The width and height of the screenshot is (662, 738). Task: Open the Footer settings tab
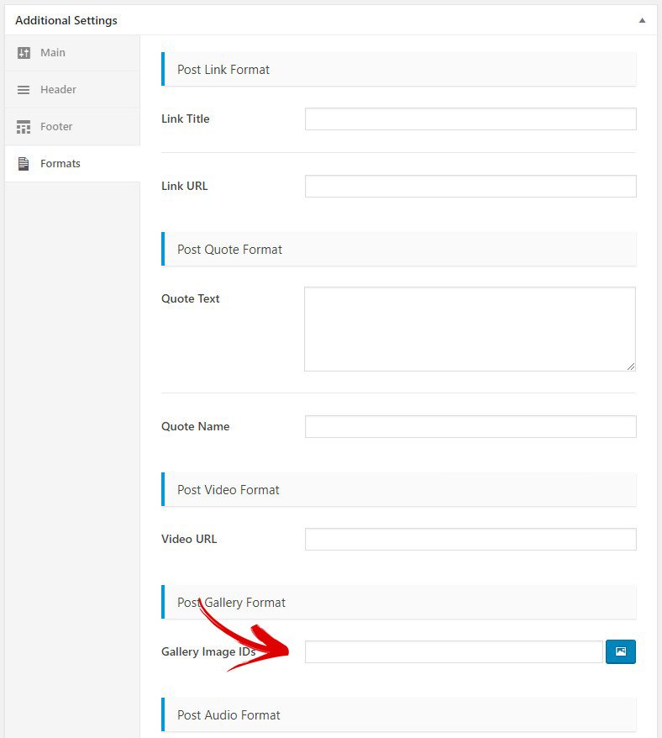click(72, 127)
